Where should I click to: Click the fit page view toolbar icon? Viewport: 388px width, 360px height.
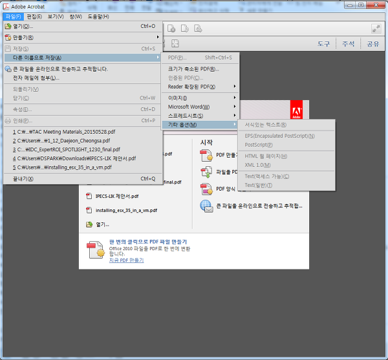point(175,43)
